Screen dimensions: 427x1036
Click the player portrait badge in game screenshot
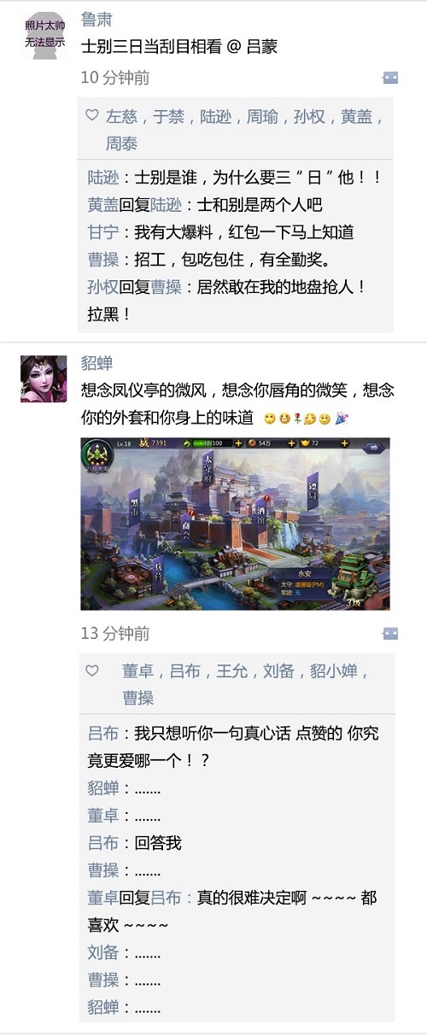[97, 455]
